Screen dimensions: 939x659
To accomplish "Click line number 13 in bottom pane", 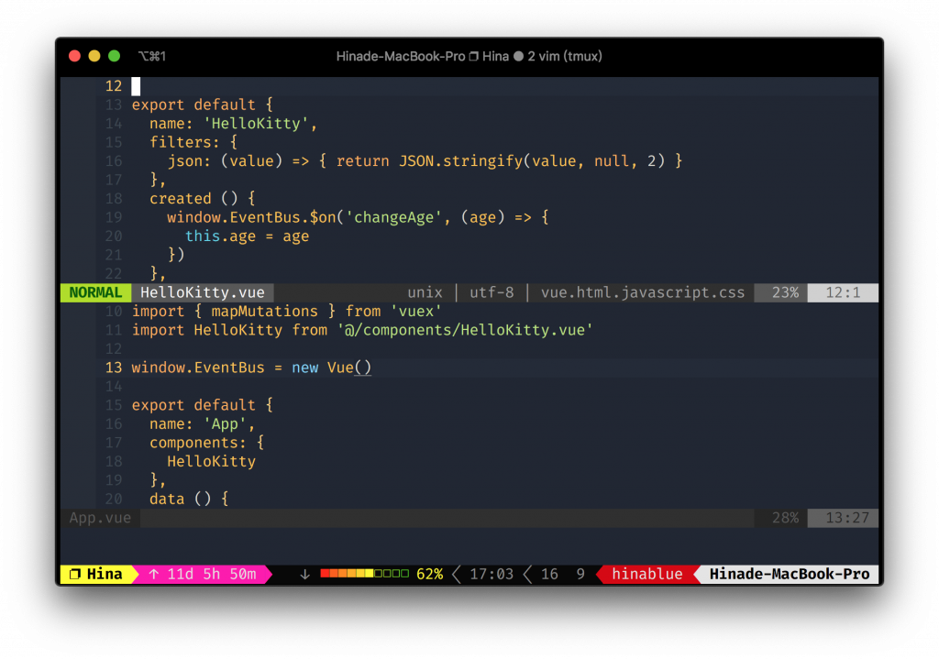I will (x=113, y=368).
